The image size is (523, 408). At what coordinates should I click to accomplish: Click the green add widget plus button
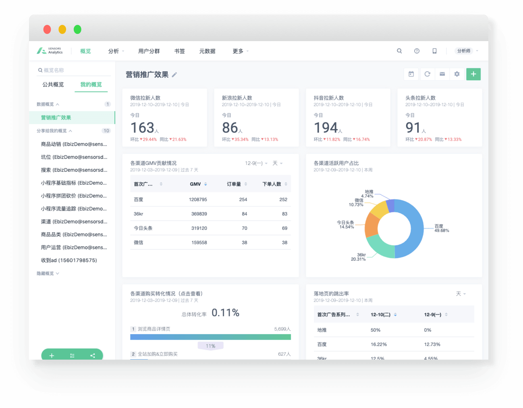(473, 74)
